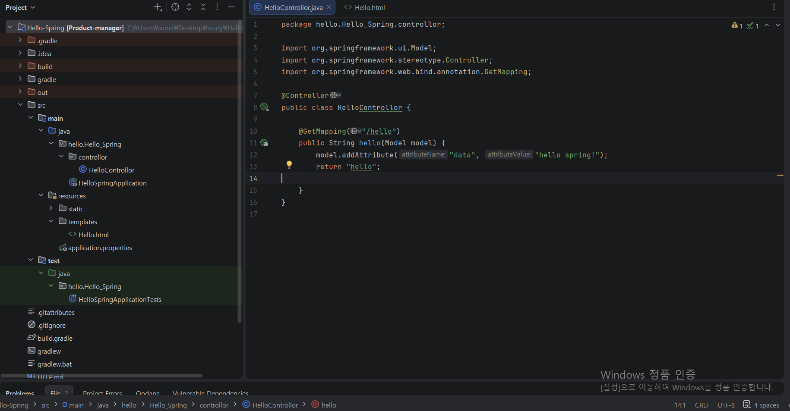Click the Collapse All icon in Project toolbar
This screenshot has height=411, width=790.
(203, 7)
